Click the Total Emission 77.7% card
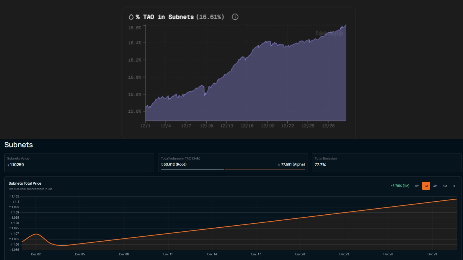Screen dimensions: 463x260 click(386, 162)
